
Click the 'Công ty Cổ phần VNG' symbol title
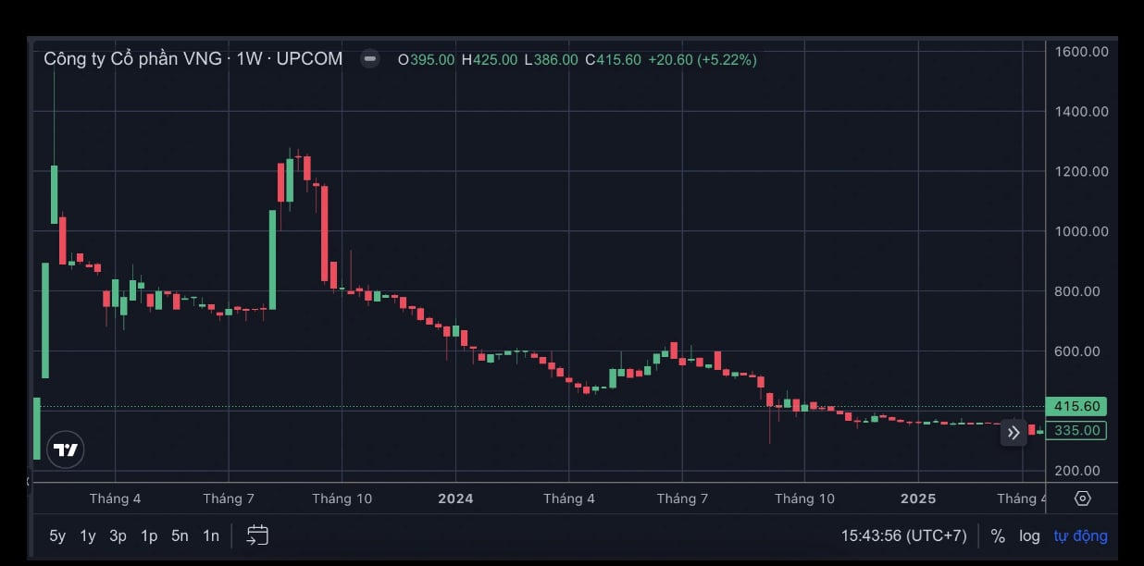click(x=132, y=59)
